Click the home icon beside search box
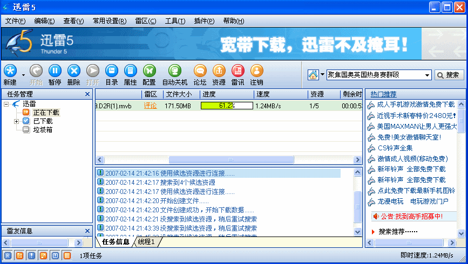This screenshot has height=264, width=468. point(313,75)
